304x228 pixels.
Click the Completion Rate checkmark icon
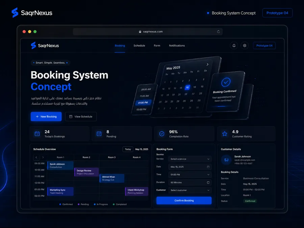click(x=162, y=133)
